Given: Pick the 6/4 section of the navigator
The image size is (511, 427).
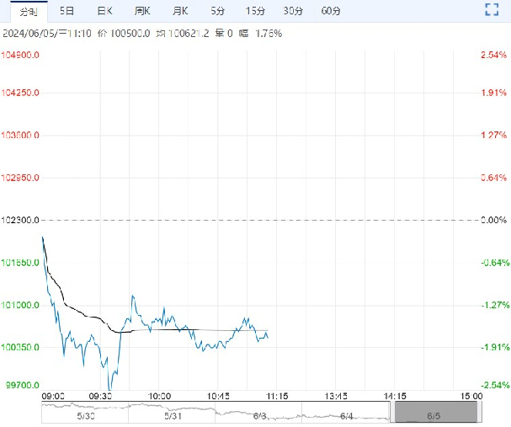Looking at the screenshot, I should (x=347, y=415).
